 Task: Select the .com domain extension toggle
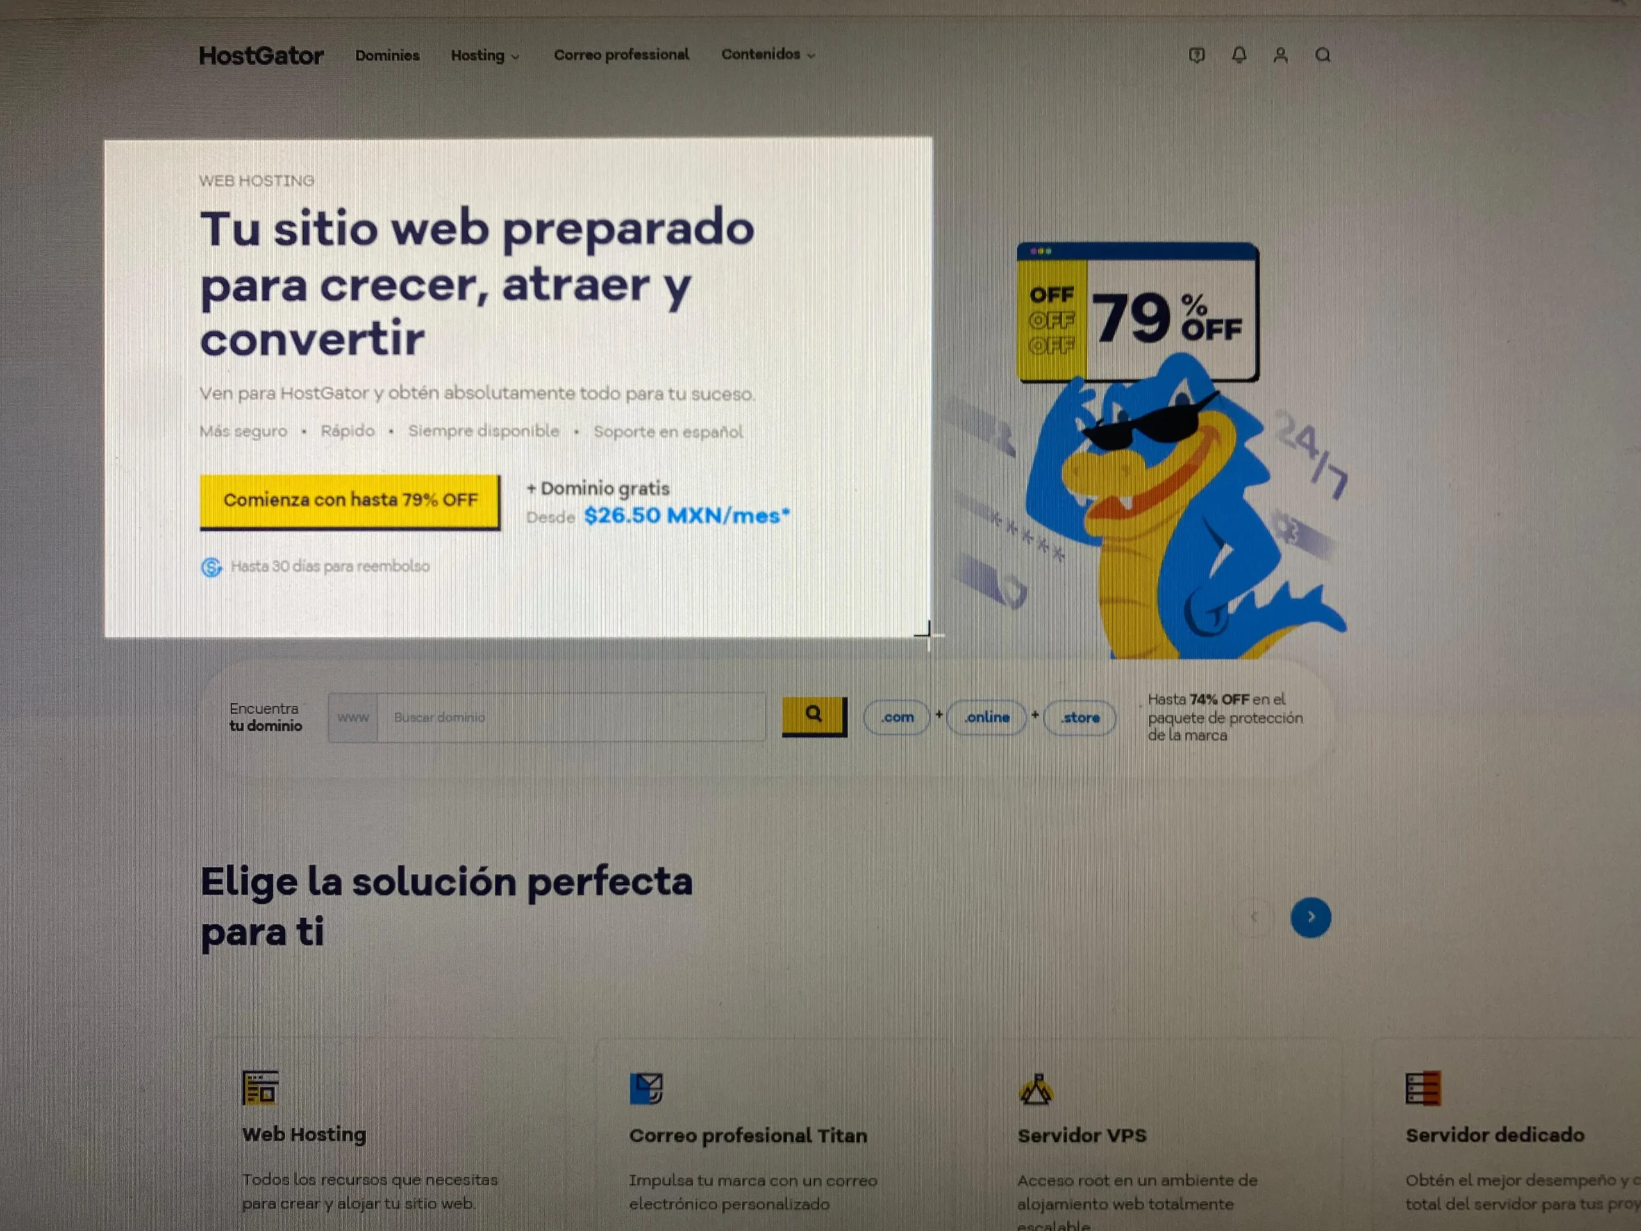(x=894, y=717)
